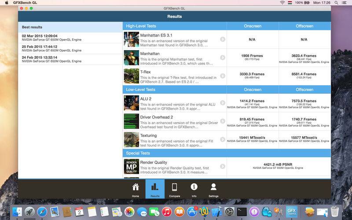The height and width of the screenshot is (220, 352).
Task: Open System Preferences gear in dock
Action: point(229,212)
